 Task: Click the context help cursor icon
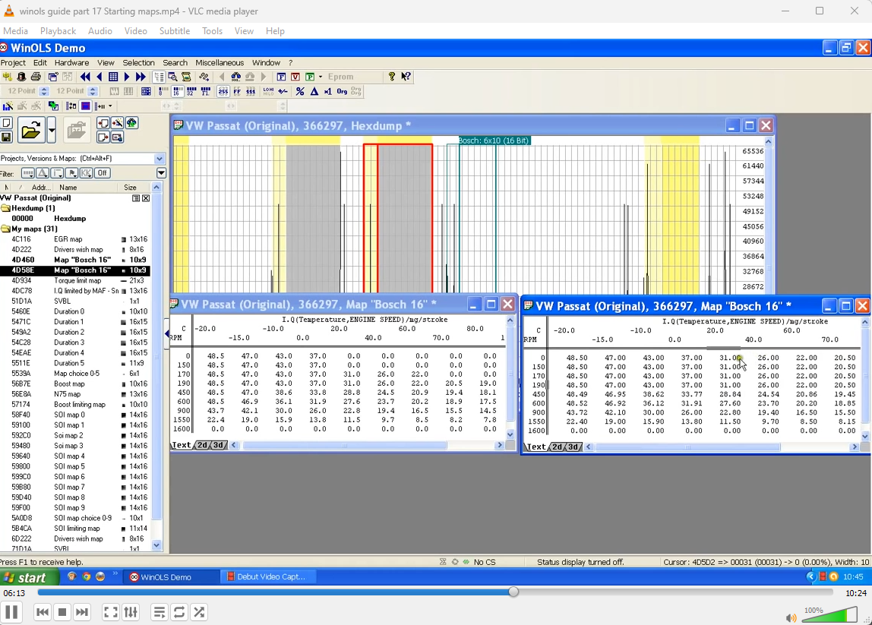coord(406,77)
